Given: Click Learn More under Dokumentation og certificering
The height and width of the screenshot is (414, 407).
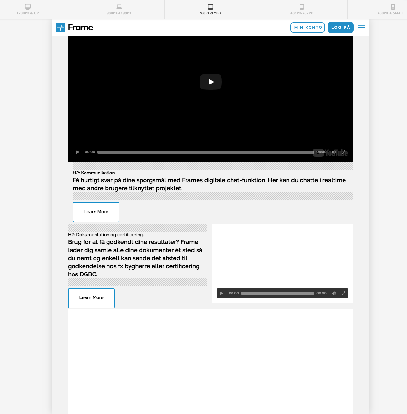Looking at the screenshot, I should [x=91, y=298].
